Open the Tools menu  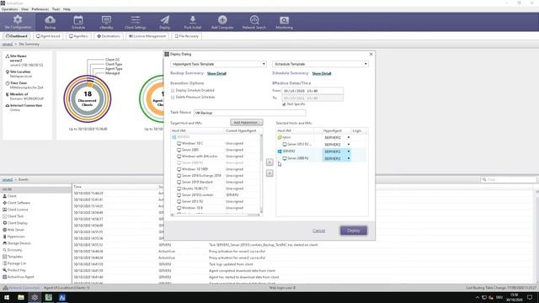pos(56,9)
